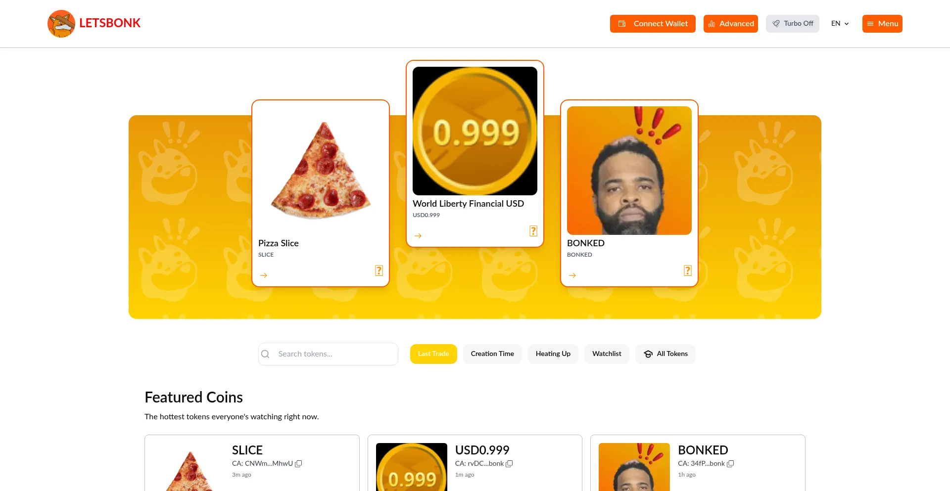Click the LetsBonk dog logo
950x491 pixels.
click(61, 24)
